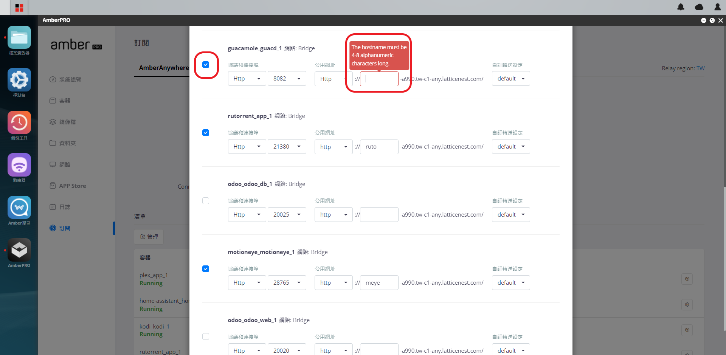The height and width of the screenshot is (355, 726).
Task: Uncheck the guacamole_guacd_1 checkbox
Action: [206, 65]
